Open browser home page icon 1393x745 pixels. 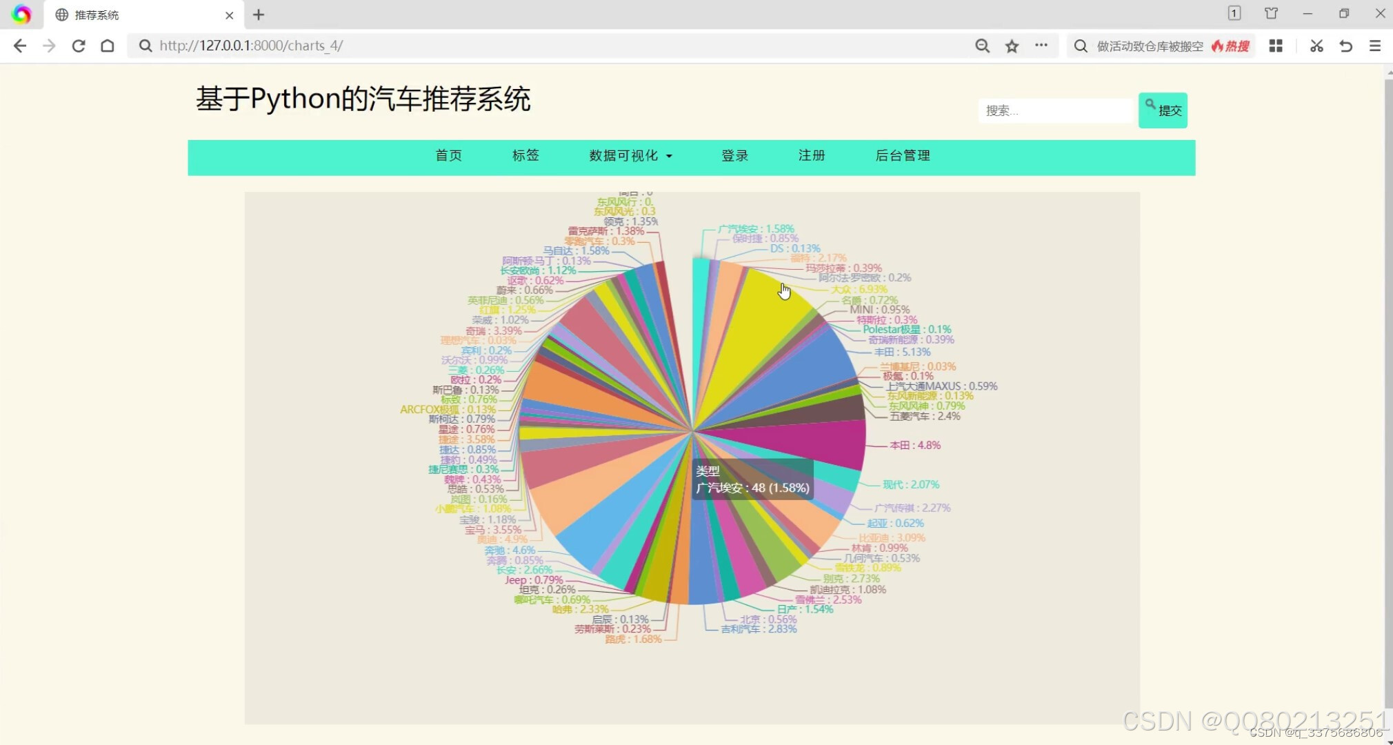(x=107, y=46)
